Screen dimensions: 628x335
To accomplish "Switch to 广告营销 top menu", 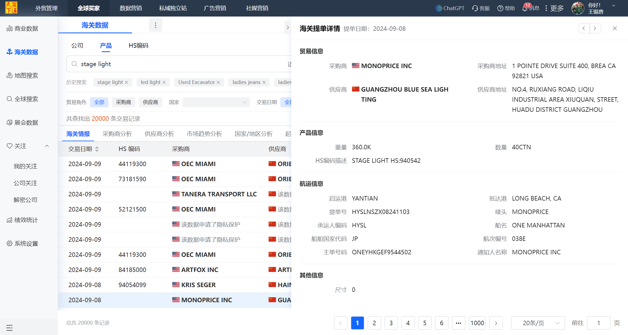I will [215, 8].
